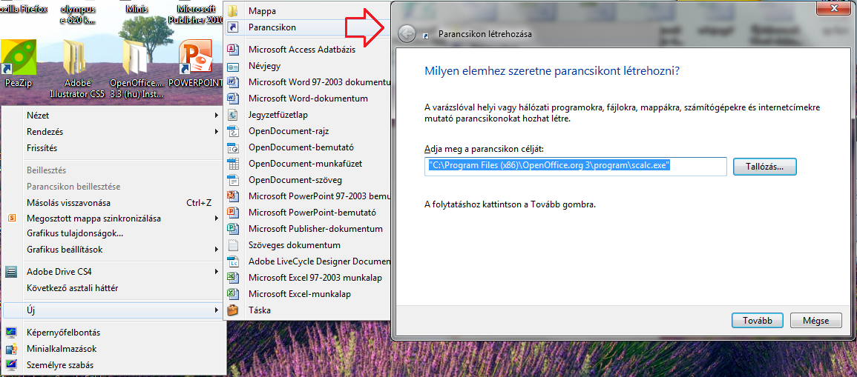Click the Mappa folder icon in submenu
The width and height of the screenshot is (857, 377).
click(234, 11)
